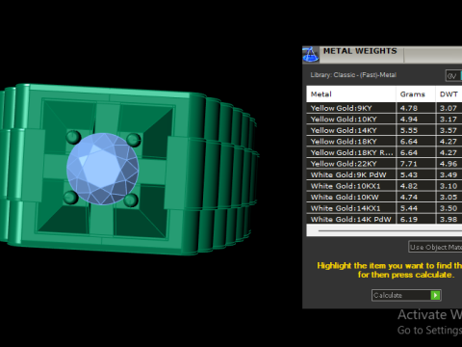Select the White Gold:9K PdW row
This screenshot has width=462, height=347.
[x=384, y=174]
